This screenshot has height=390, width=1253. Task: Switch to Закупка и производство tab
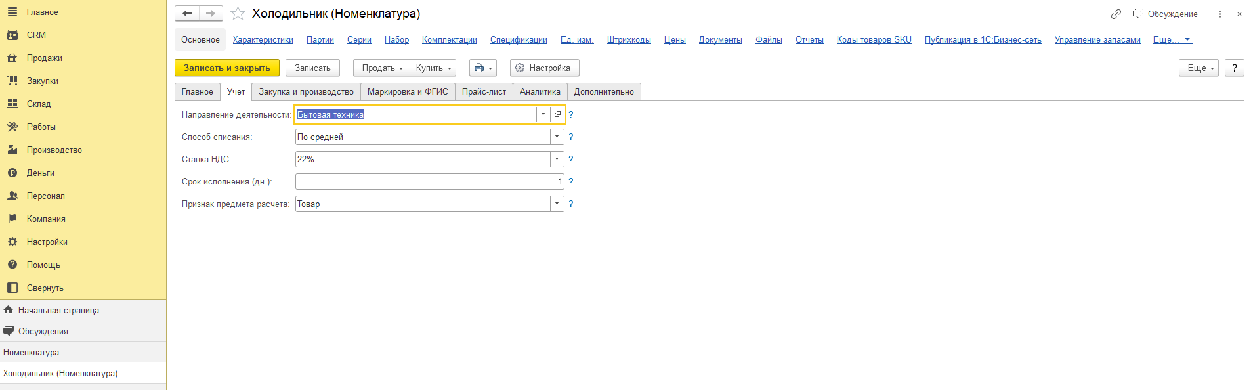[306, 91]
